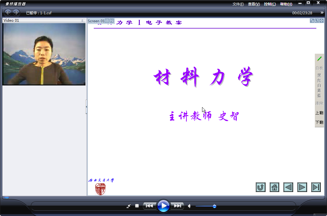This screenshot has height=216, width=327.
Task: Play the paused lecture video
Action: click(x=163, y=206)
